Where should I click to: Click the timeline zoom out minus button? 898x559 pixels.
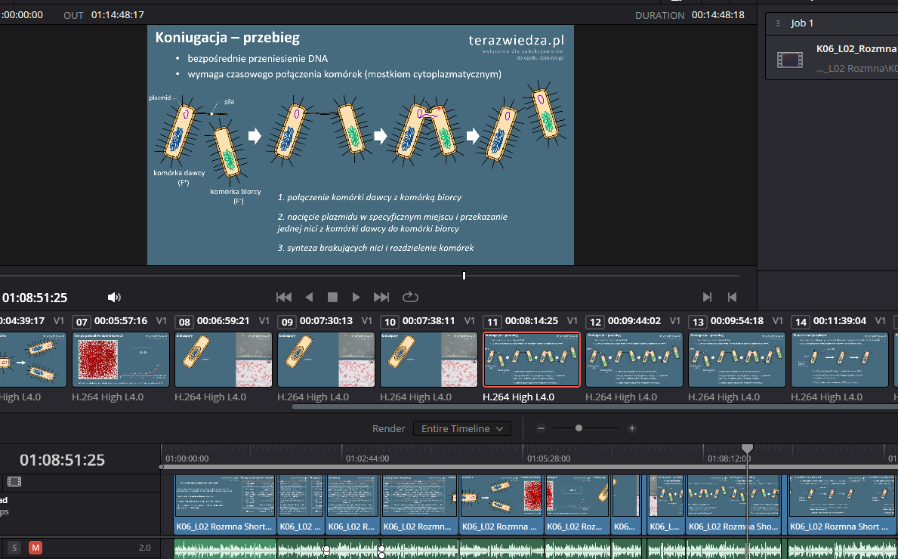coord(541,428)
